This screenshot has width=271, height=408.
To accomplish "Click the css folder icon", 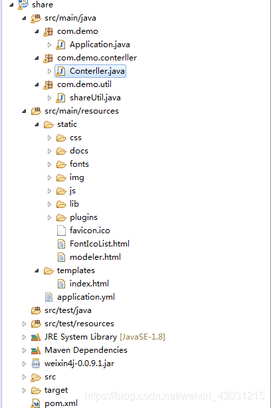I will (x=61, y=138).
